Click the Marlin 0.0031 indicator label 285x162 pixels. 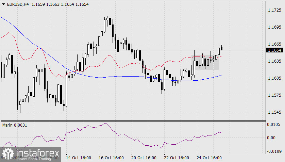tap(15, 125)
